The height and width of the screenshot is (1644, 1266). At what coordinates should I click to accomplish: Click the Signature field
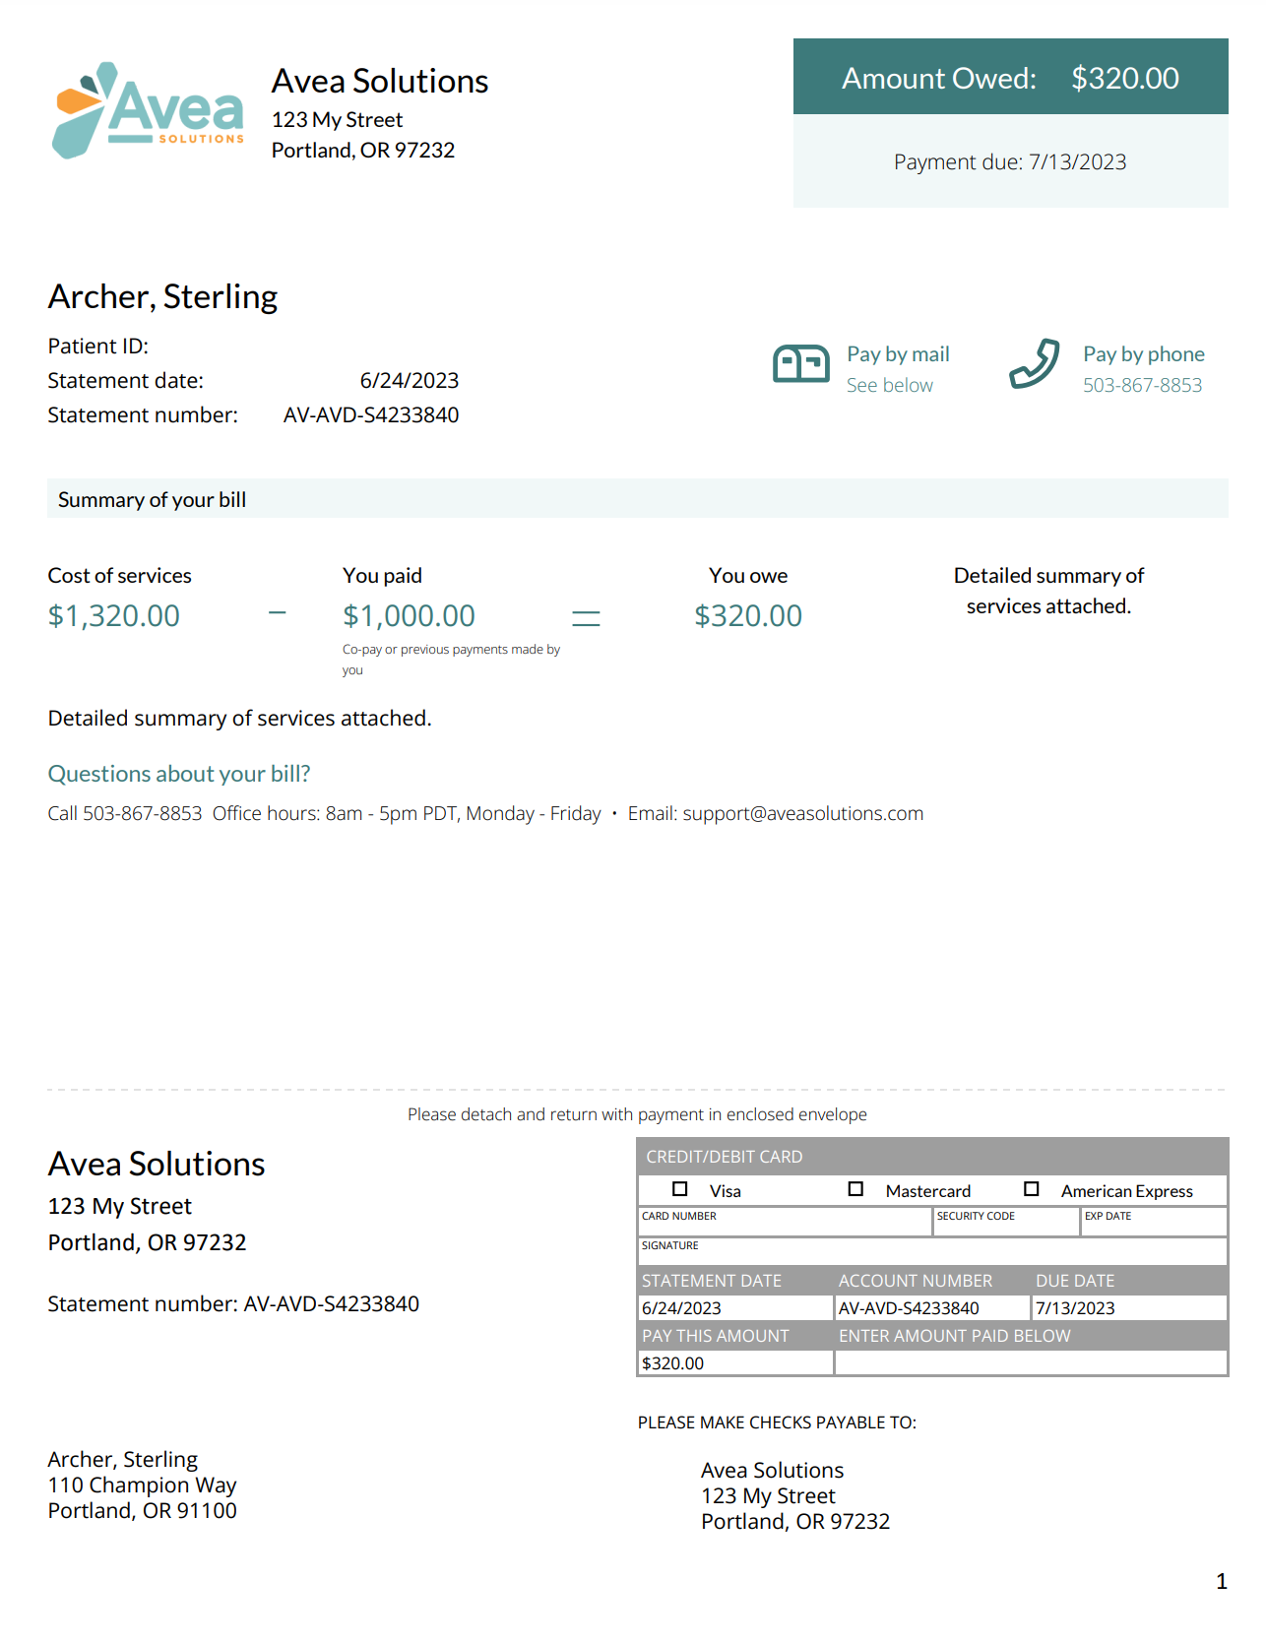click(932, 1251)
